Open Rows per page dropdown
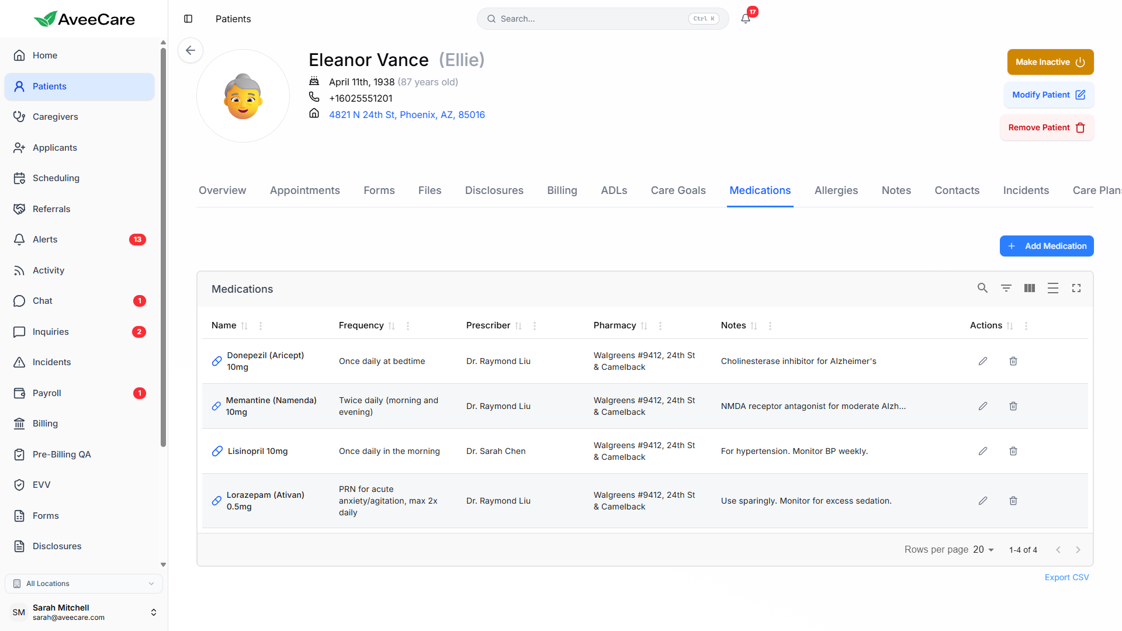This screenshot has width=1122, height=631. (984, 550)
